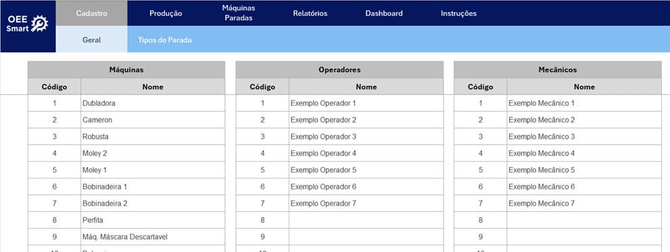Click the OEE Smart gear logo
This screenshot has height=252, width=670.
click(28, 24)
